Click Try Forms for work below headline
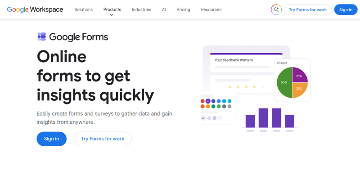 point(103,139)
